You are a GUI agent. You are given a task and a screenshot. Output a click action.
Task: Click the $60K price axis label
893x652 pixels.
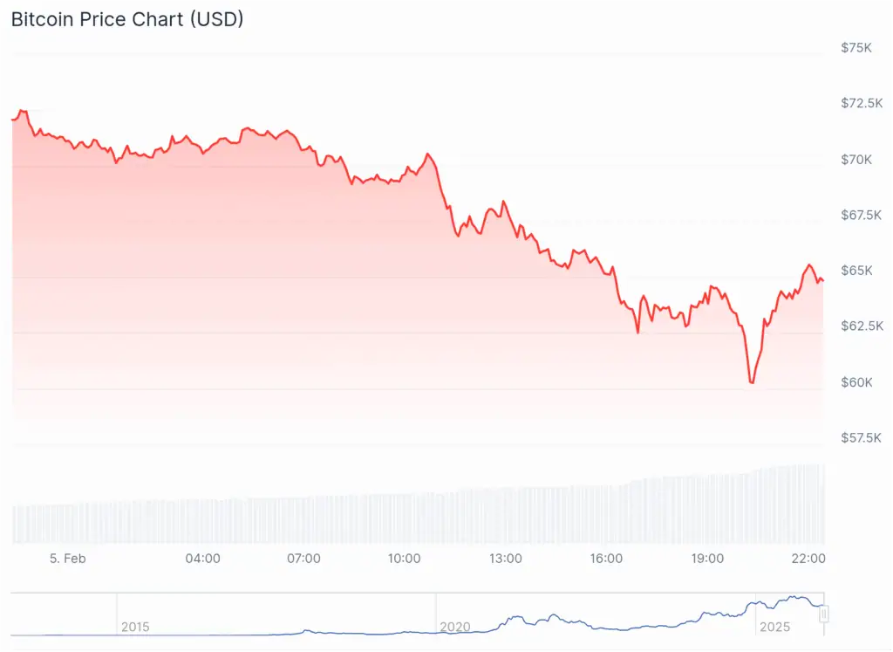coord(856,381)
